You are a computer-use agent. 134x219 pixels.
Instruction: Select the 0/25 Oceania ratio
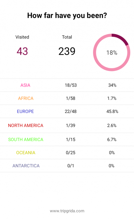coord(71,153)
